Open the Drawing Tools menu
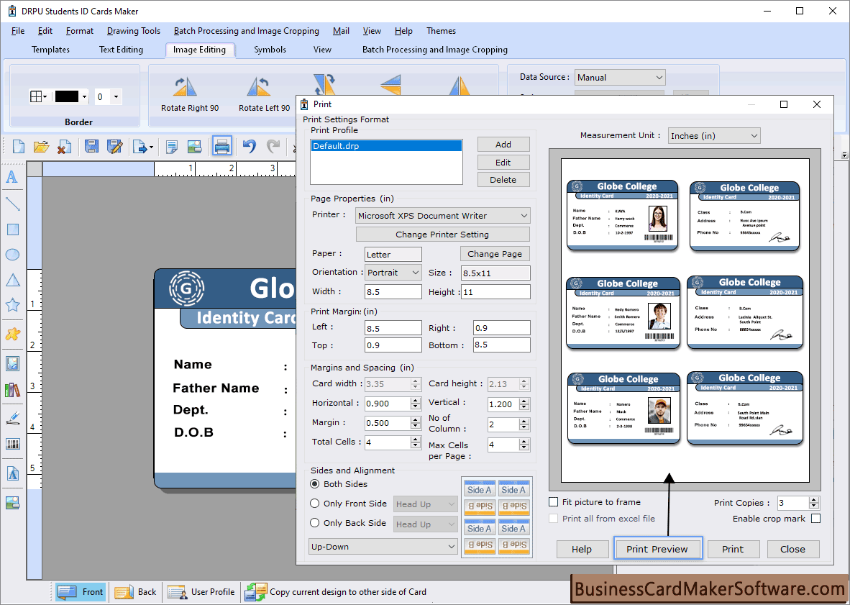850x605 pixels. point(133,31)
